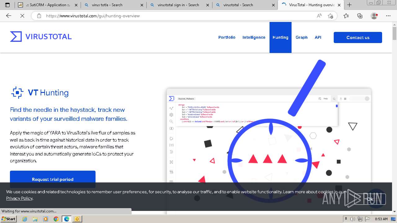Launch Google Chrome from the taskbar

click(56, 219)
